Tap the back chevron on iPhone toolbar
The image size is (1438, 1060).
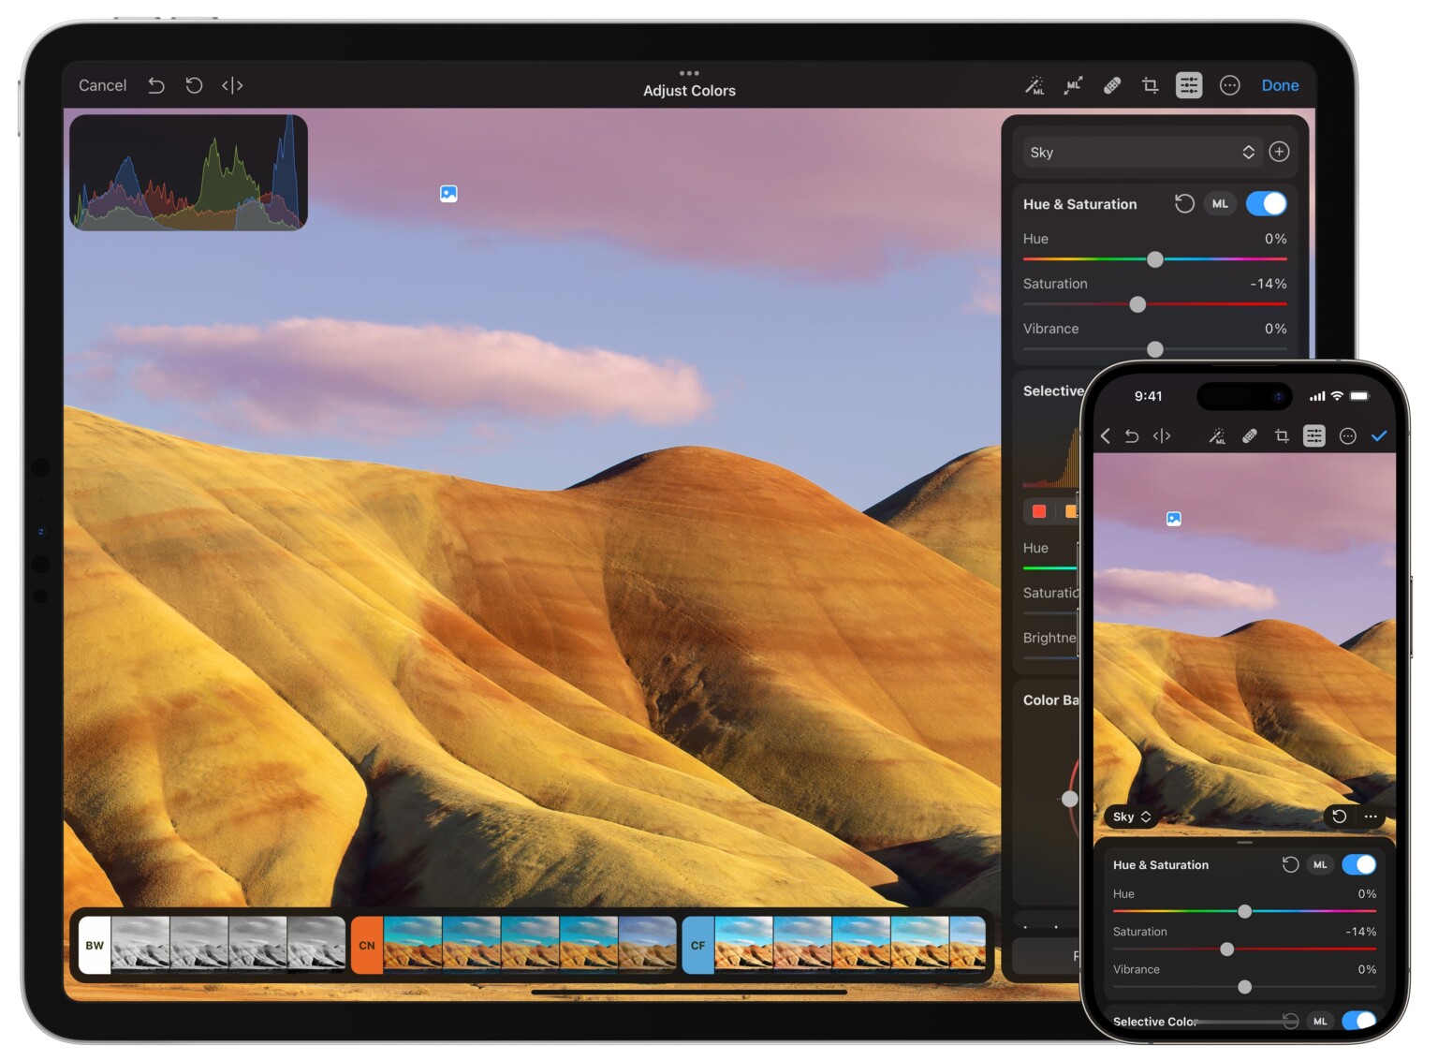coord(1106,435)
